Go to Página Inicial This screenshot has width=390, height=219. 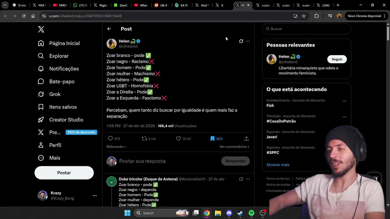point(59,43)
